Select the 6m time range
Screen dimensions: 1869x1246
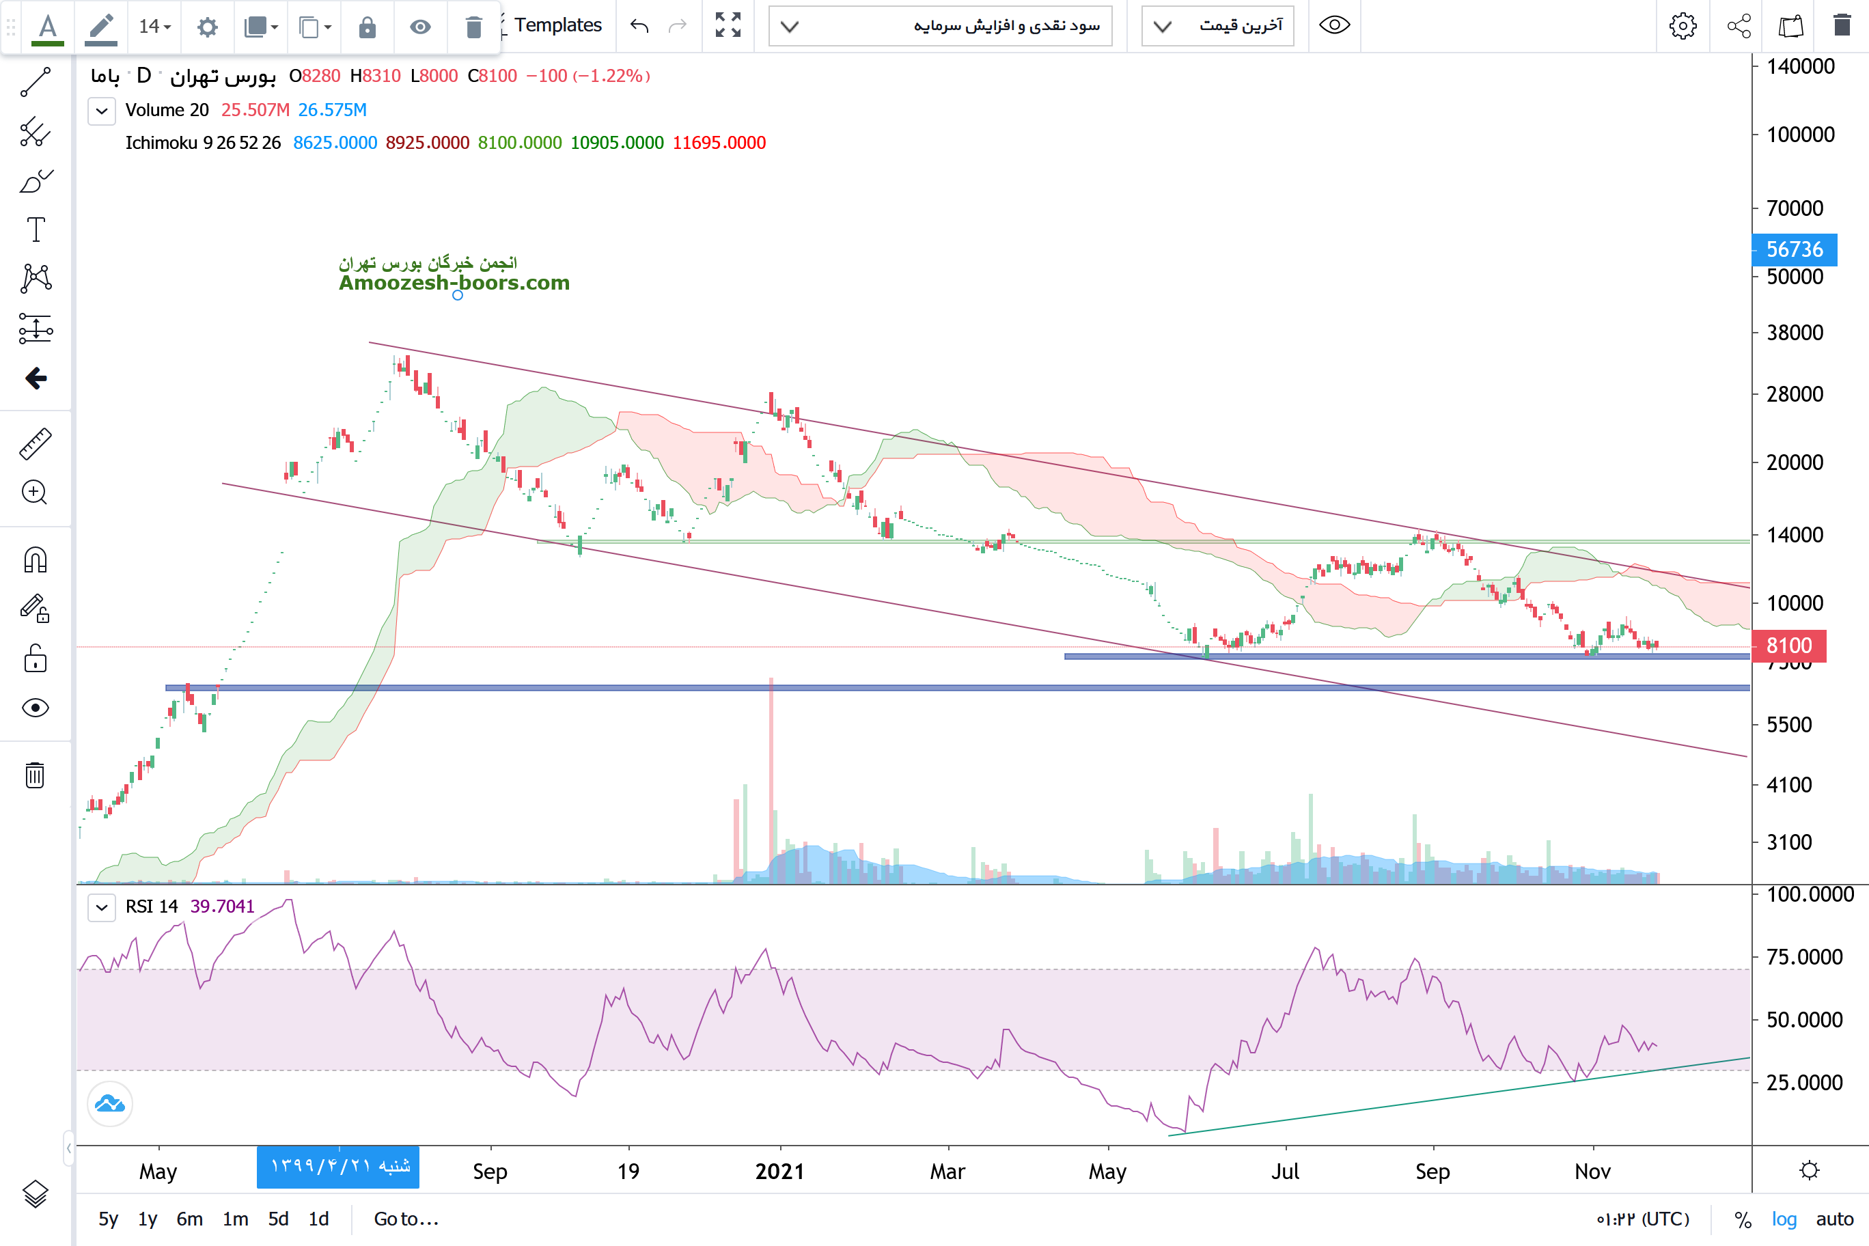[x=189, y=1219]
